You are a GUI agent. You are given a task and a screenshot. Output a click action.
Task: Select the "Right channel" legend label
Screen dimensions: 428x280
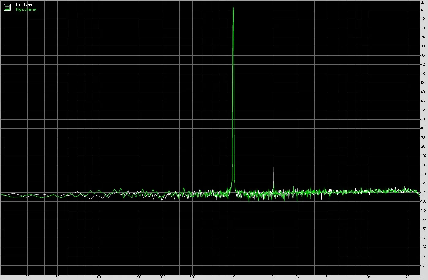pos(26,9)
